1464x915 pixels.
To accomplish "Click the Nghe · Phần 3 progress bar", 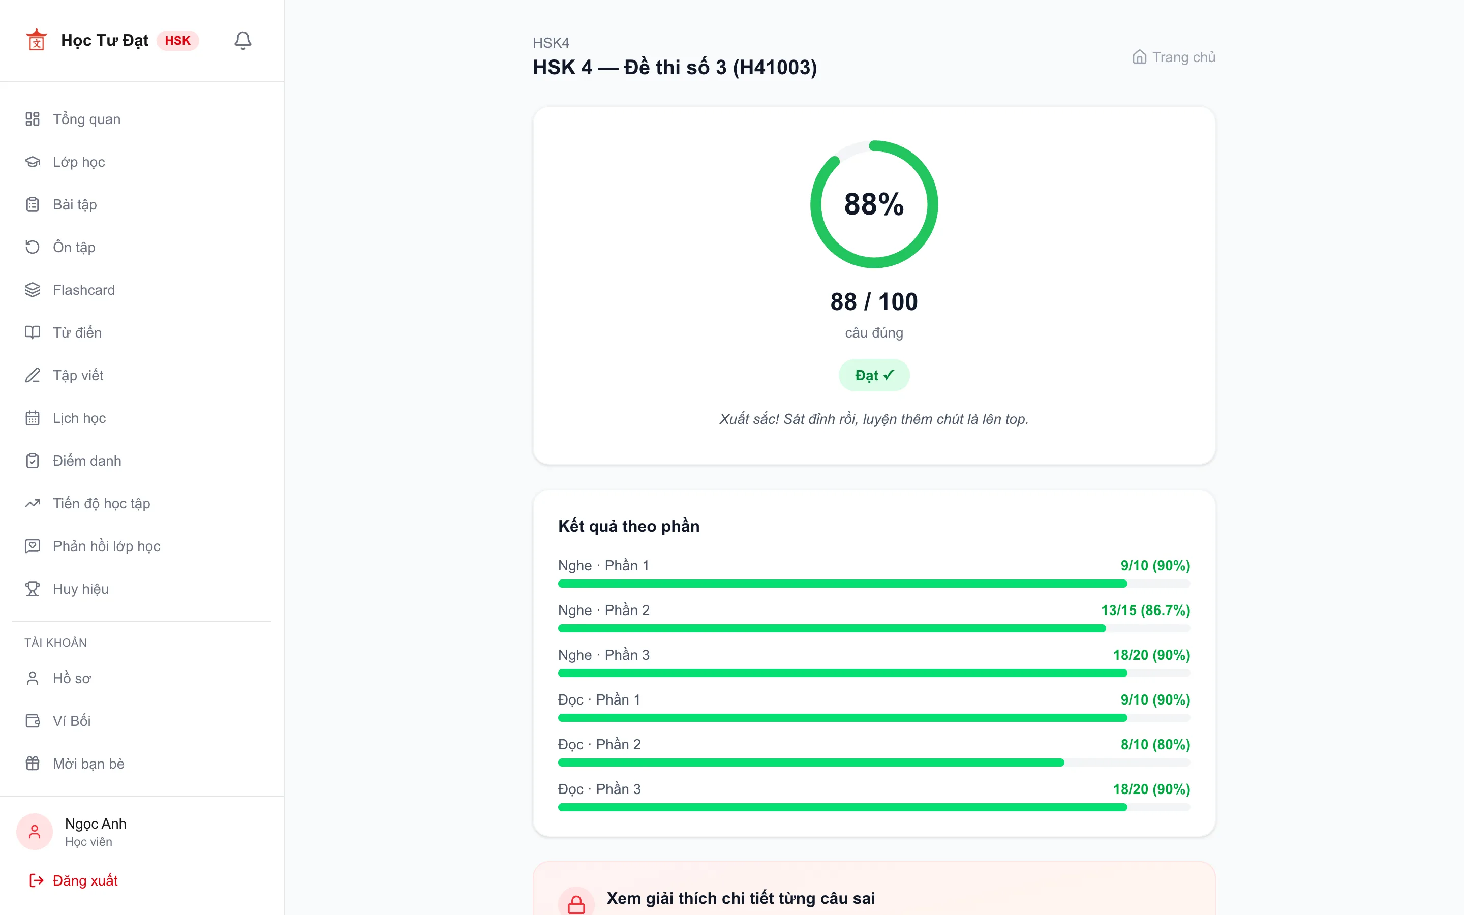I will coord(874,673).
